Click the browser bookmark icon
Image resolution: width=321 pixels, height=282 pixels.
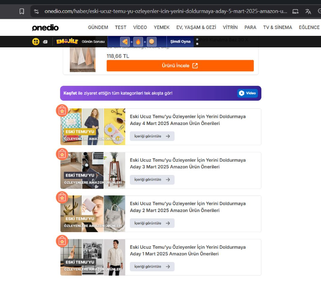(x=22, y=11)
